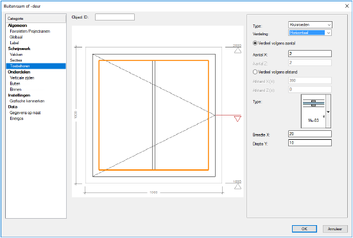This screenshot has width=353, height=238.
Task: Click the Aantal Z field
Action: tap(310, 62)
